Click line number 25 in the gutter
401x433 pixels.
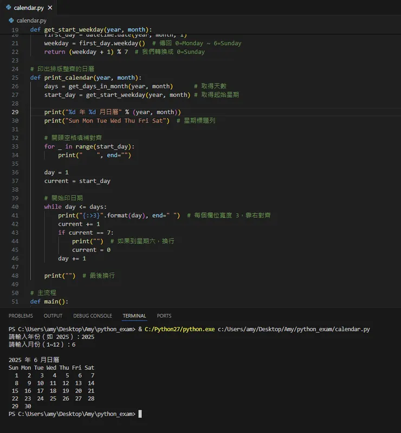tap(15, 78)
